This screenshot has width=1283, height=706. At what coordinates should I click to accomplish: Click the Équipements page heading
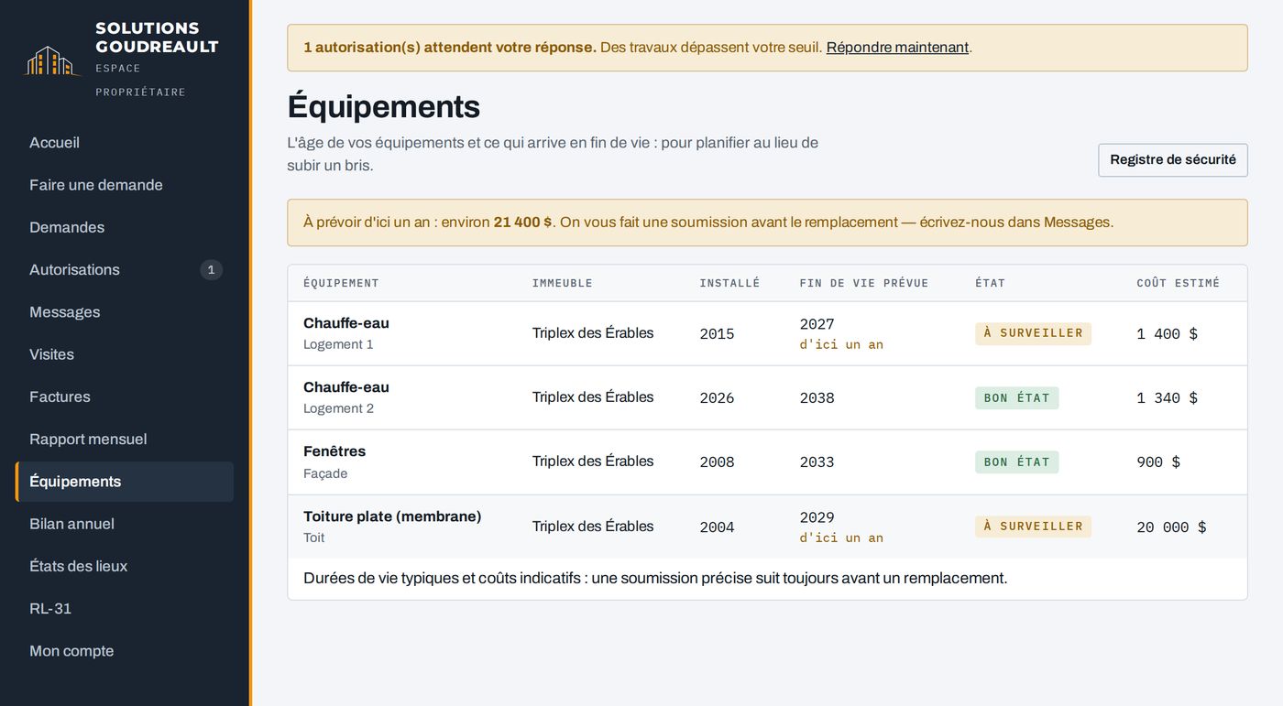[x=383, y=106]
